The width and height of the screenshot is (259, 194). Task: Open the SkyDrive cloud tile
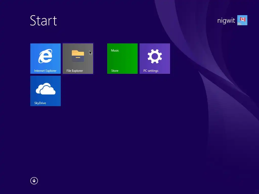tap(46, 91)
